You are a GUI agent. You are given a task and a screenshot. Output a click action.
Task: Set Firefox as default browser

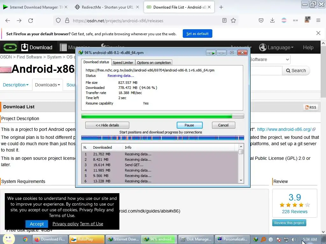coord(197,34)
